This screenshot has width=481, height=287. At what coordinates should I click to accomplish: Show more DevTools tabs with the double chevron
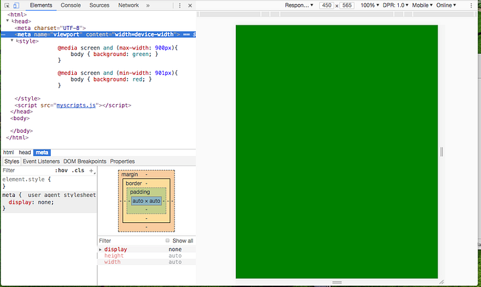coord(148,5)
